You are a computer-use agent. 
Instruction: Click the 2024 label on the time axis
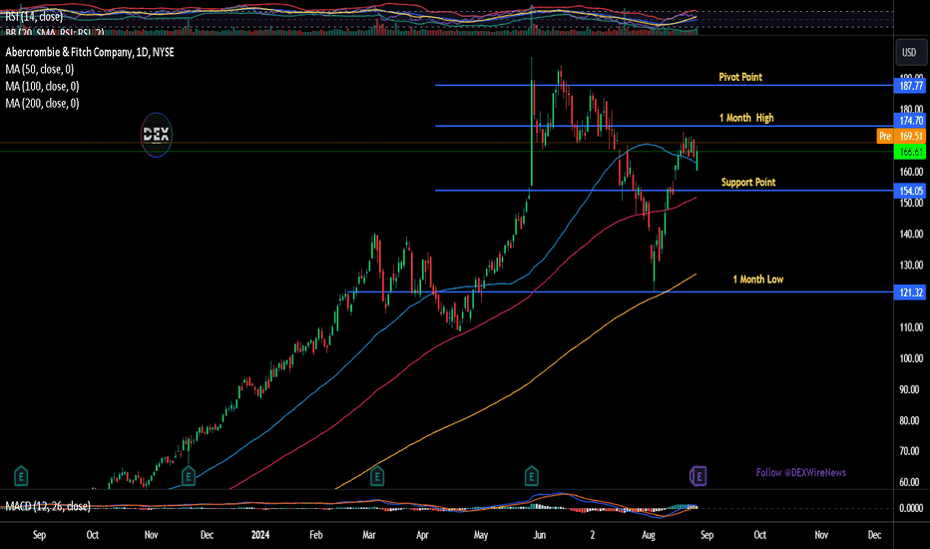(259, 535)
